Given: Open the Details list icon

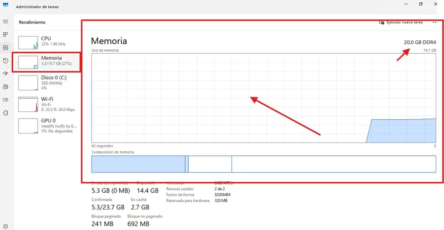Looking at the screenshot, I should [6, 100].
